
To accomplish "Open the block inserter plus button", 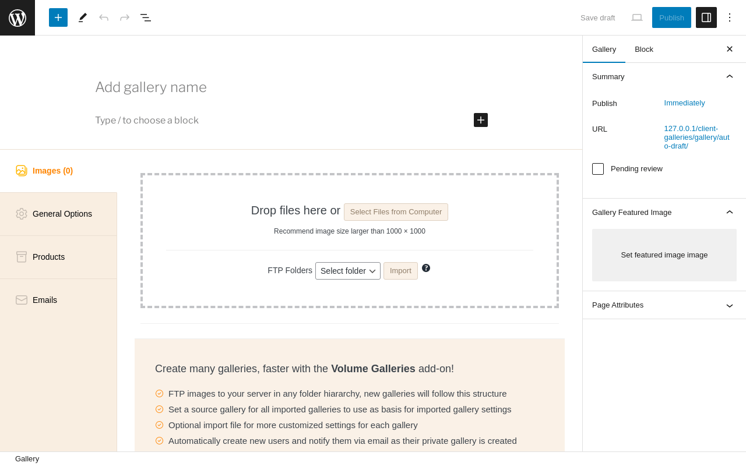I will click(x=58, y=17).
